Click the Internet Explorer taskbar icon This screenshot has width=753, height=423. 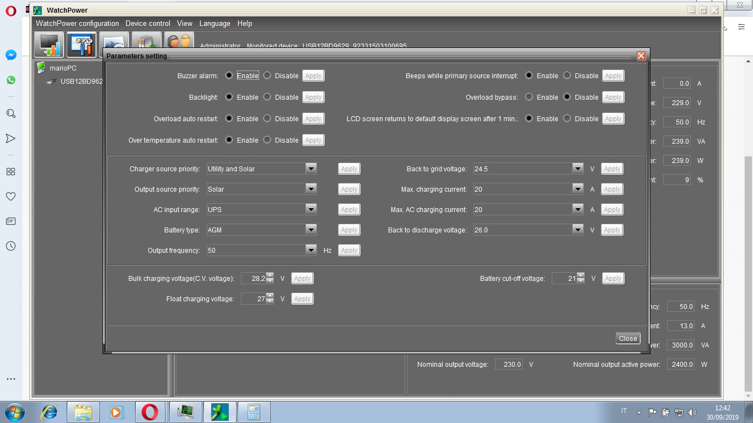(50, 412)
